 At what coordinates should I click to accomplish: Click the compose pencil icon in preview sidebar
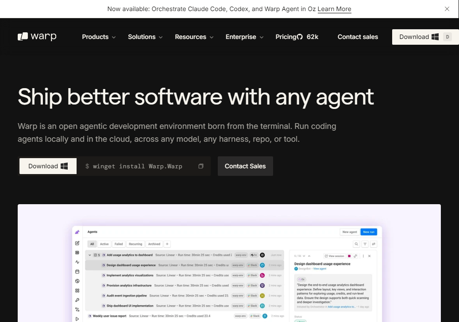77,243
